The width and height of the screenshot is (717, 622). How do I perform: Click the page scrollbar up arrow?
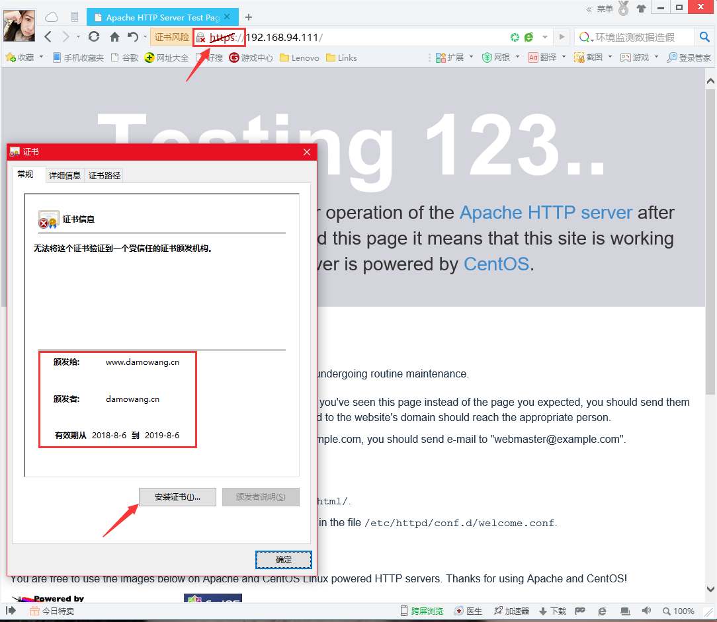click(710, 81)
